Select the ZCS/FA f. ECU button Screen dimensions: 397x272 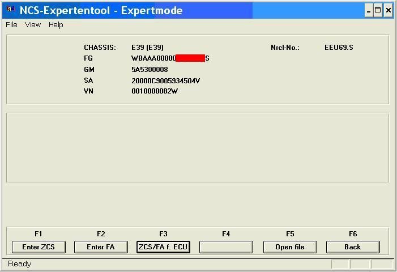163,247
